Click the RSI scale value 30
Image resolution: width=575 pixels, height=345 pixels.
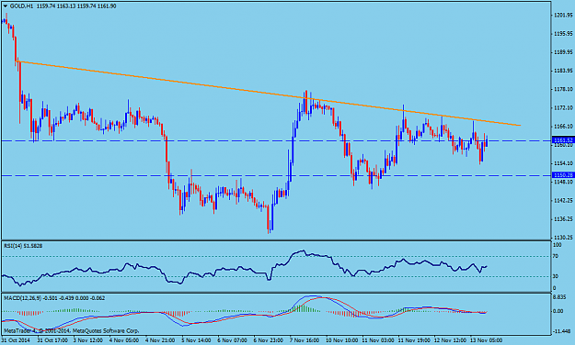tap(556, 276)
